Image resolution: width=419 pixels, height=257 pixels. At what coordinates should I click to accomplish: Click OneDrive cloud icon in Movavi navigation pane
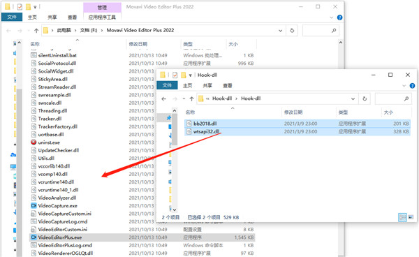click(13, 155)
